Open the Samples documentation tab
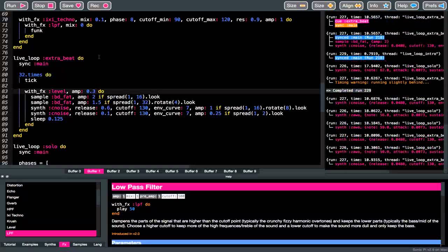Image resolution: width=448 pixels, height=252 pixels. tap(79, 244)
